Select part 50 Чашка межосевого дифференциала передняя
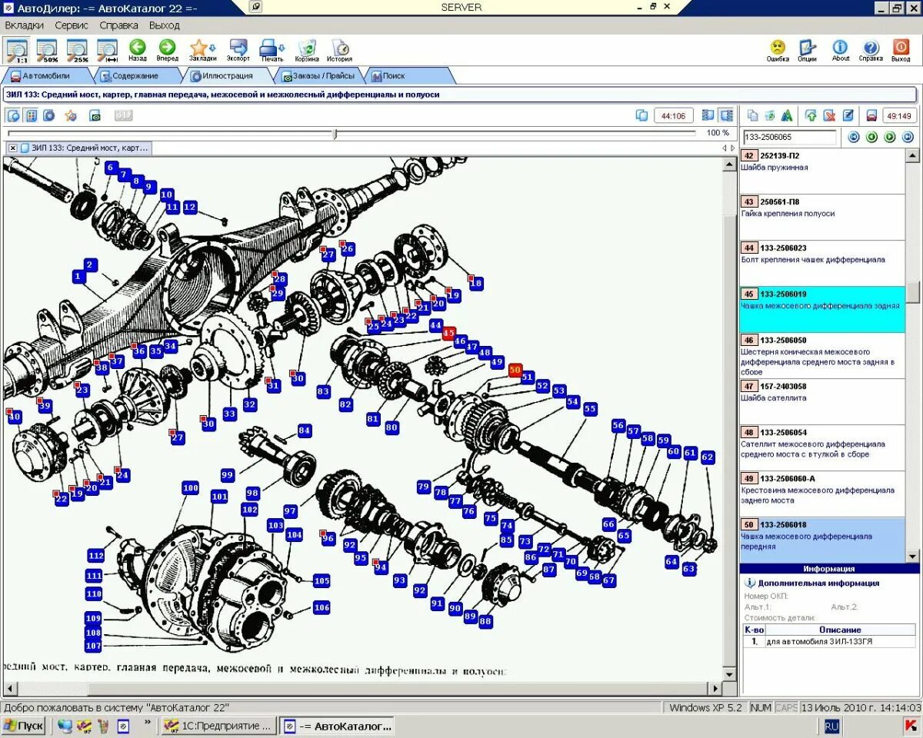This screenshot has width=923, height=738. [822, 540]
